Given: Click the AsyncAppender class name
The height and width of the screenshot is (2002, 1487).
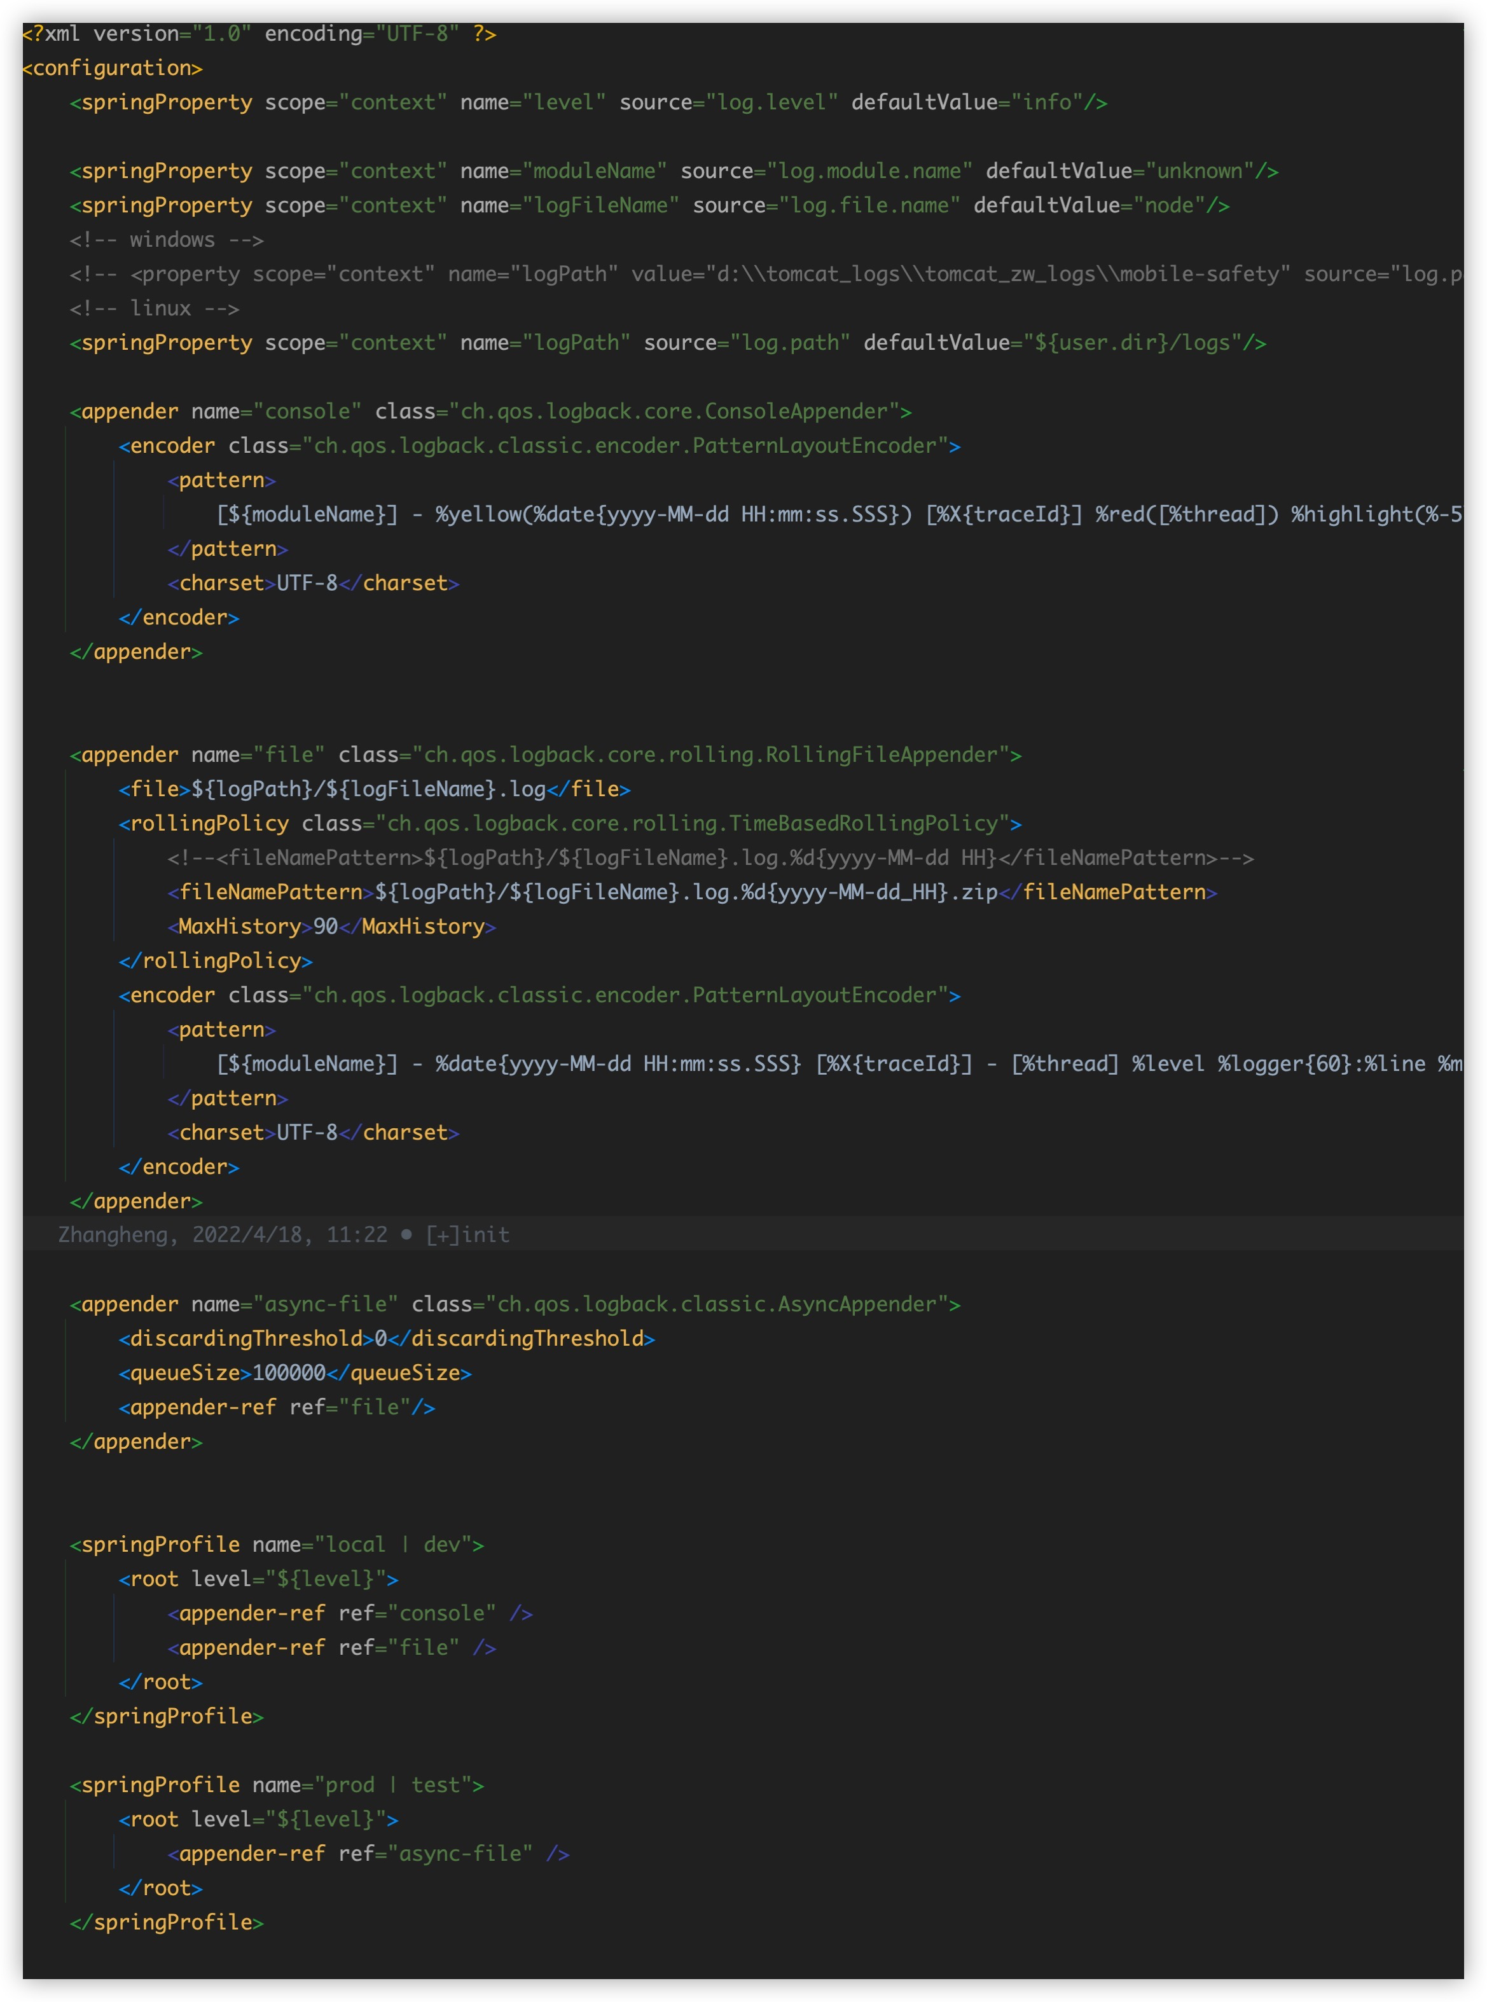Looking at the screenshot, I should tap(717, 1305).
